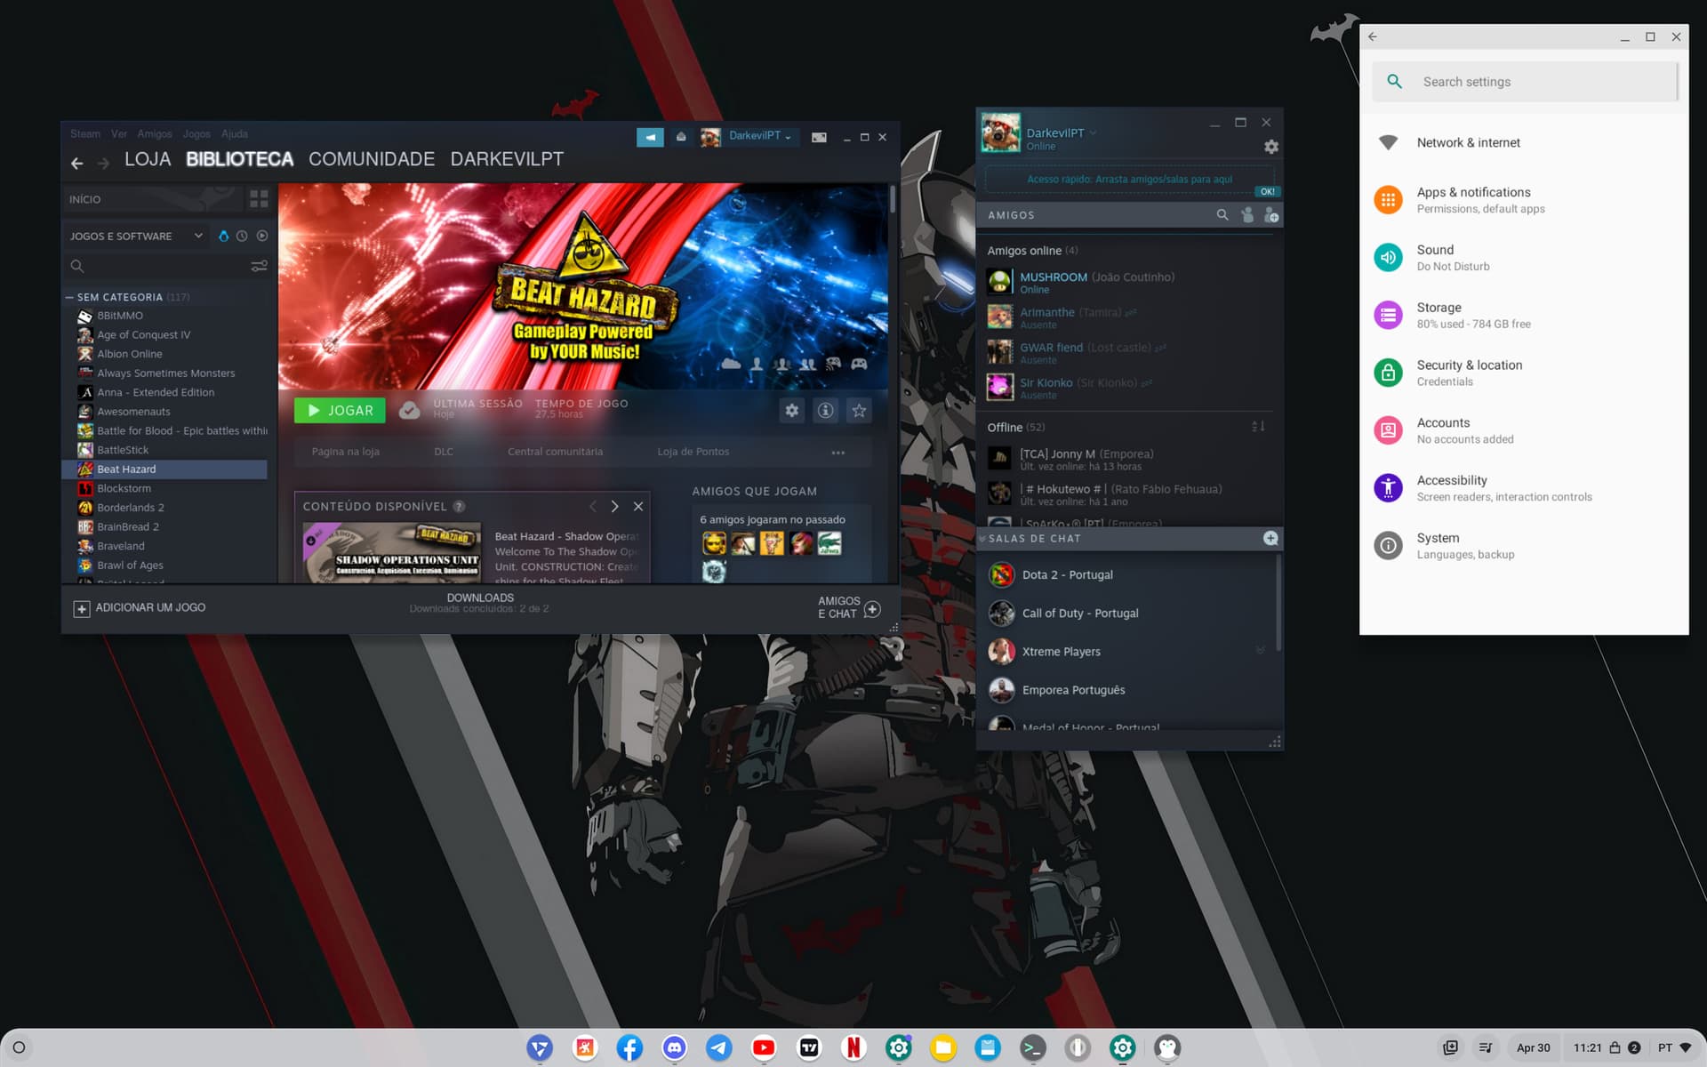
Task: Toggle the MUSHROOM friend online status indicator
Action: point(1015,282)
